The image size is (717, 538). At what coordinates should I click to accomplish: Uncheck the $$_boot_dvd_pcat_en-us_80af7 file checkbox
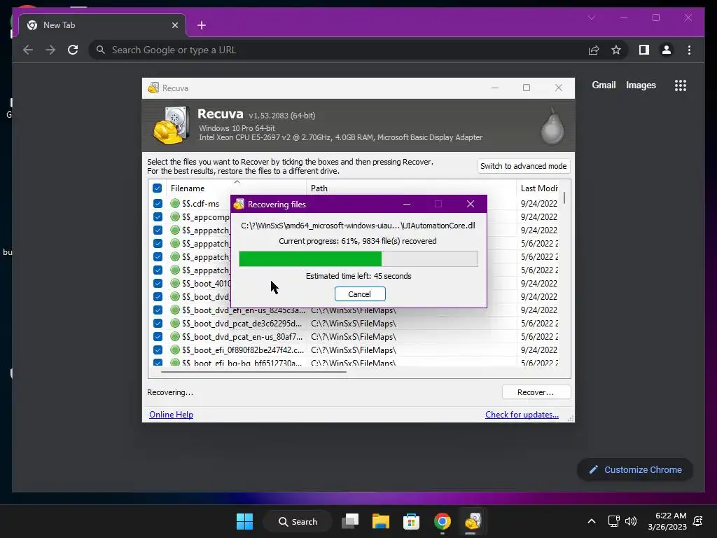pos(158,336)
